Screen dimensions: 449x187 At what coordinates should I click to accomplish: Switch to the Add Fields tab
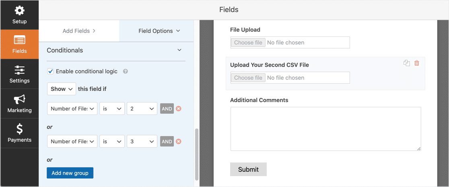click(79, 31)
